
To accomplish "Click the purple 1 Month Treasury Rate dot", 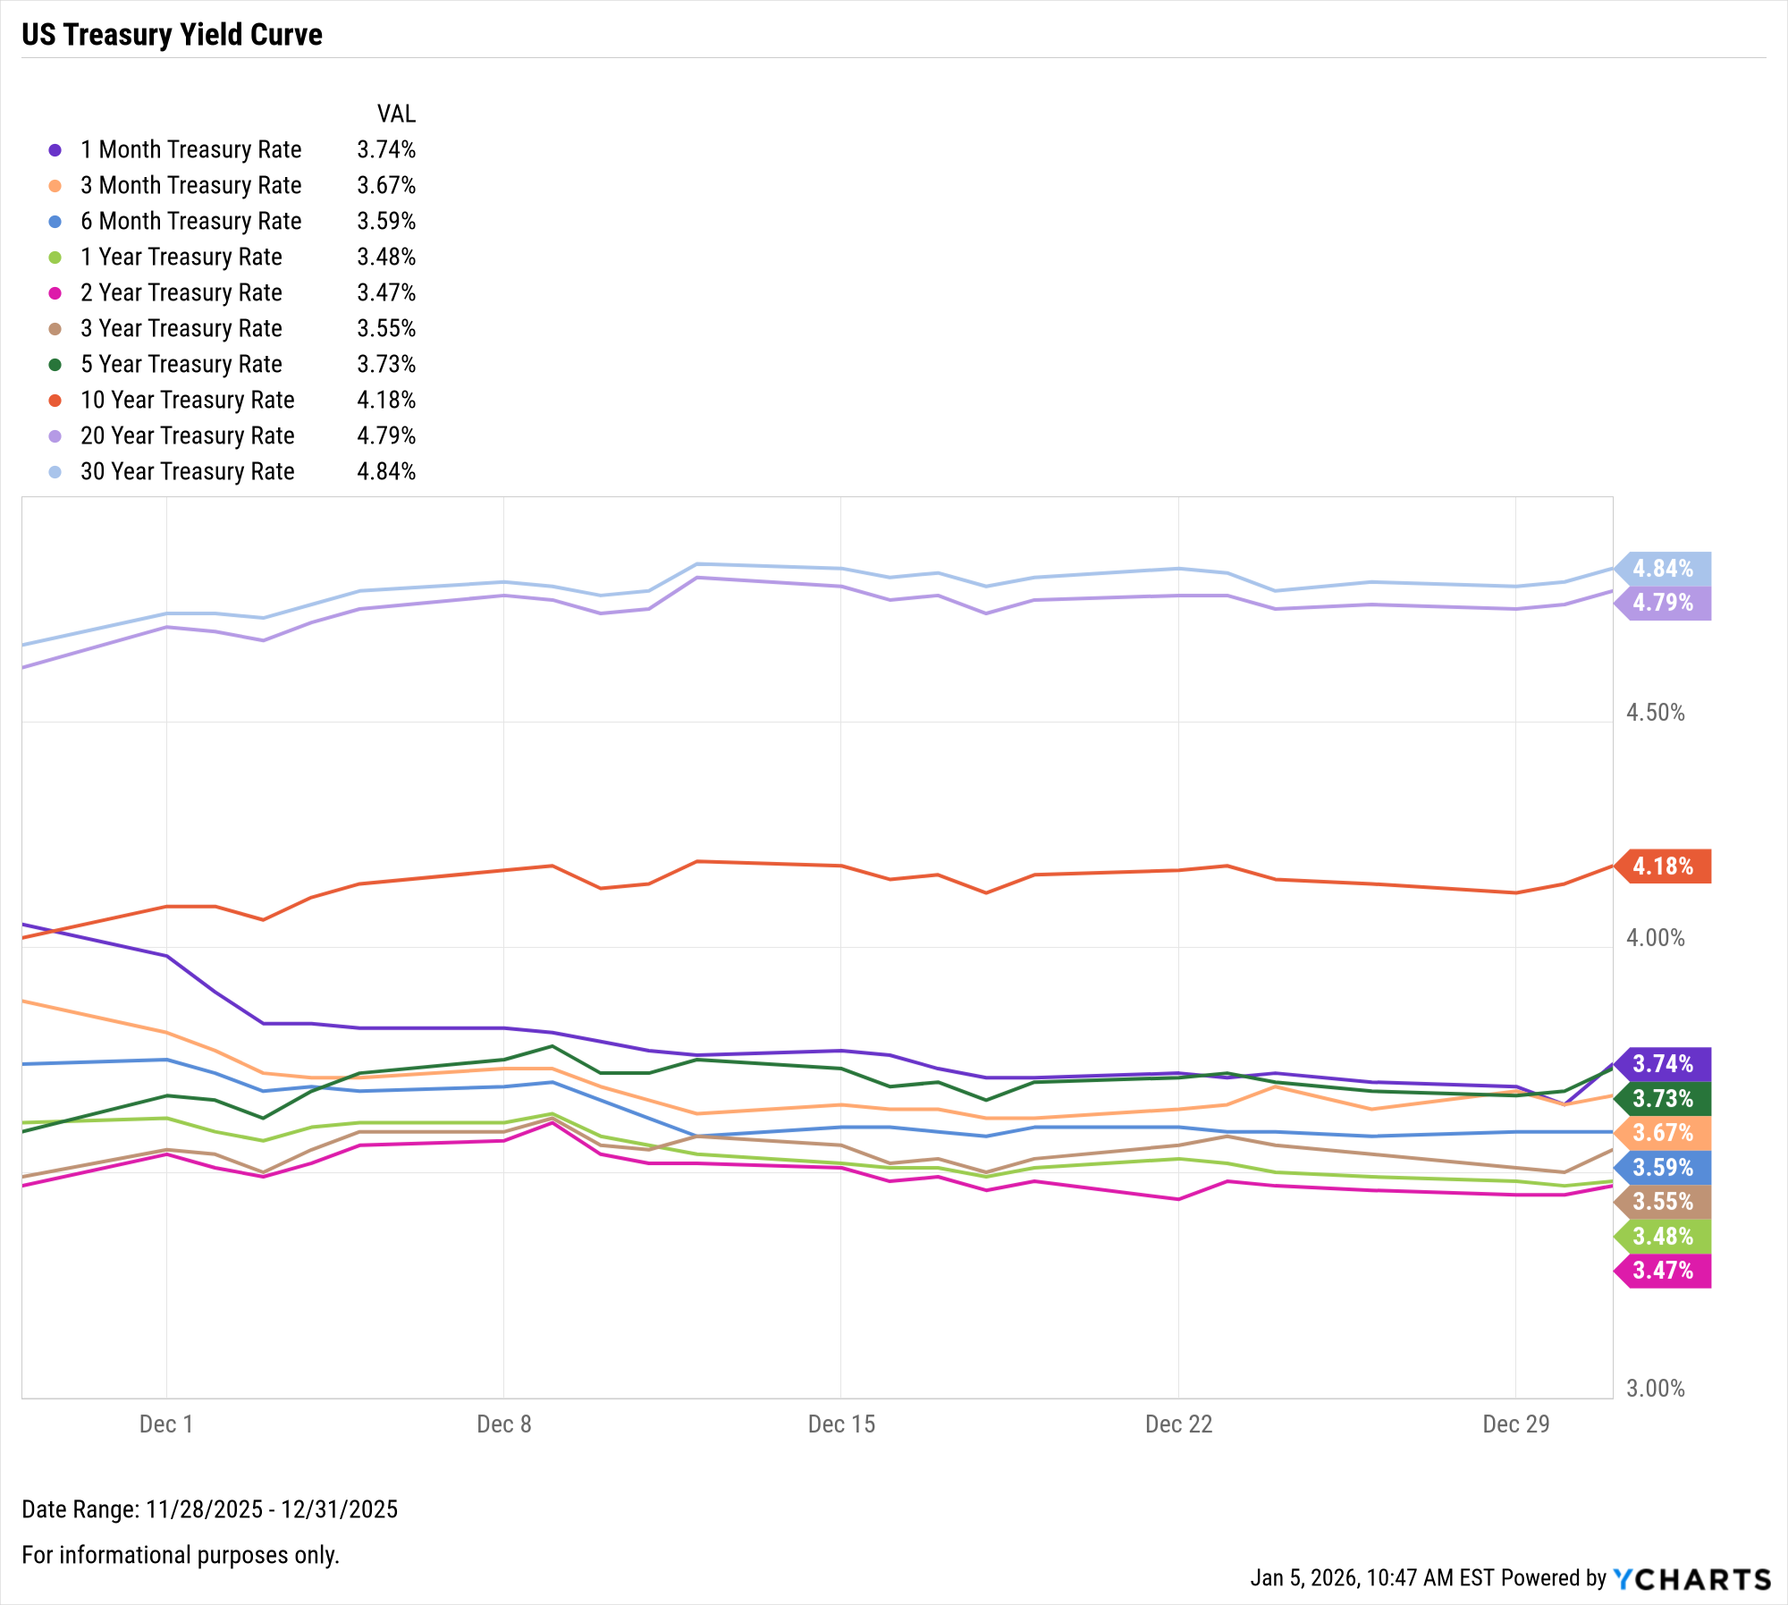I will [55, 150].
